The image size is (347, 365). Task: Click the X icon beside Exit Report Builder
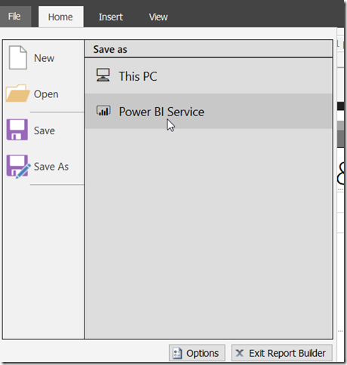pyautogui.click(x=240, y=353)
